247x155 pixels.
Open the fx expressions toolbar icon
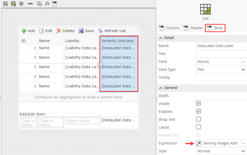click(x=47, y=4)
